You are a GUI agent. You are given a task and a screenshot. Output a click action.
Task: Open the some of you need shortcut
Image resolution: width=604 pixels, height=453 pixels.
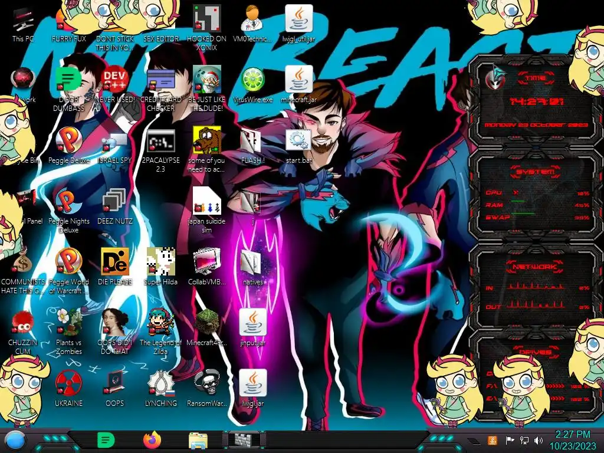pyautogui.click(x=207, y=150)
